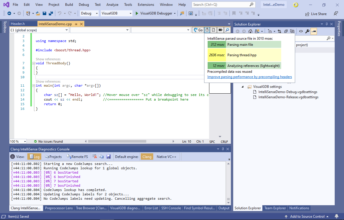Click the green Start Debugging play icon
344x220 pixels.
(137, 13)
